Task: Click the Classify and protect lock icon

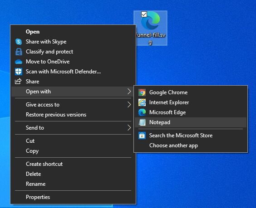Action: 19,52
